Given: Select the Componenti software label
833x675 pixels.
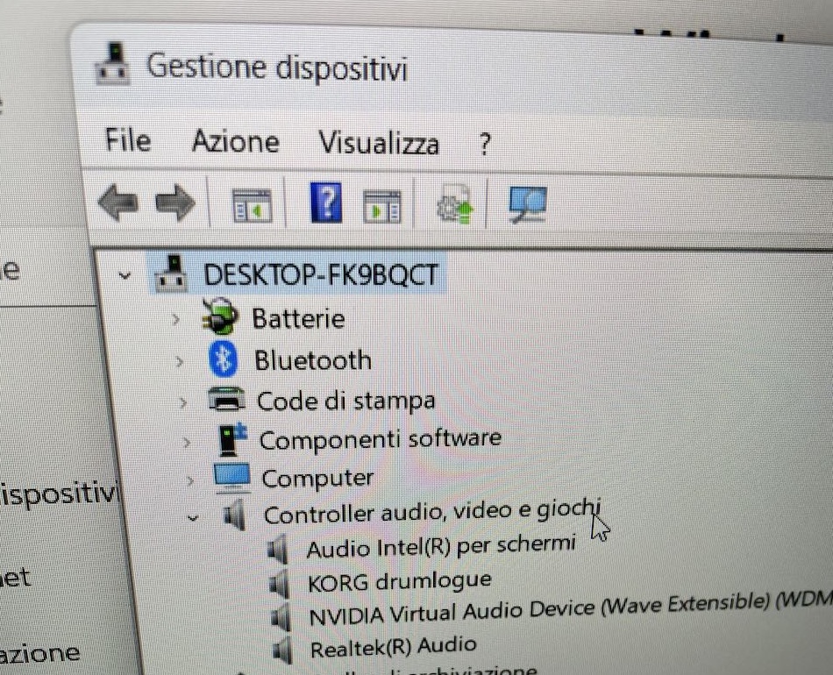Looking at the screenshot, I should click(381, 439).
